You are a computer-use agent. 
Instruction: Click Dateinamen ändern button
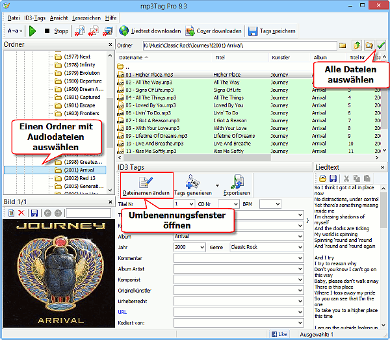coord(146,185)
